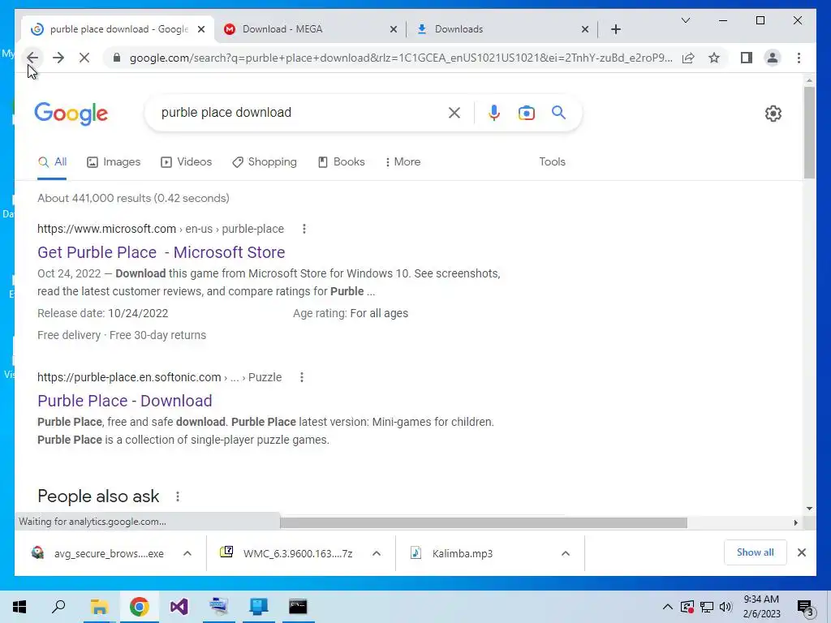
Task: Open Get Purble Place - Microsoft Store link
Action: (161, 252)
